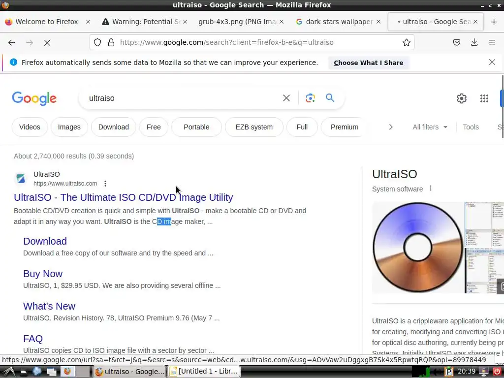Select the Images filter chip
The image size is (504, 378).
[x=69, y=127]
